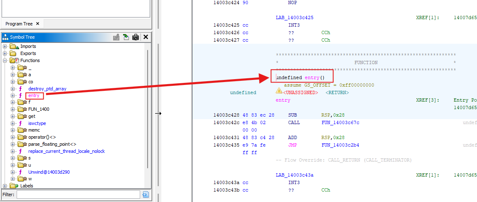Image resolution: width=477 pixels, height=202 pixels.
Task: Select destroy_ptd_array function in tree
Action: pyautogui.click(x=47, y=89)
